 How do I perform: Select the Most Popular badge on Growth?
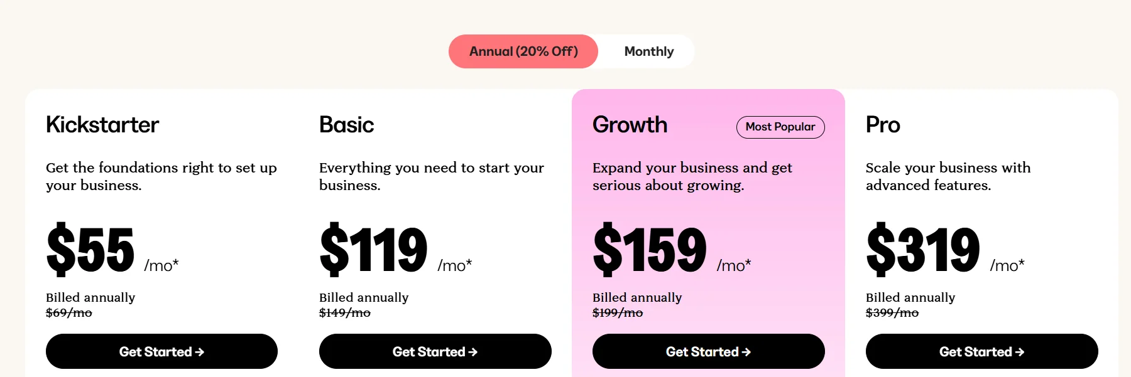click(780, 127)
